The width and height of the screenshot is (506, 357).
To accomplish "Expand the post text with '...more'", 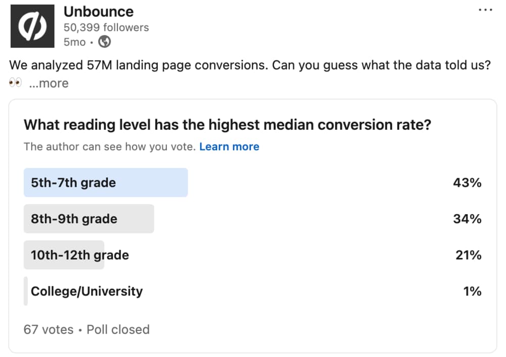I will 49,83.
